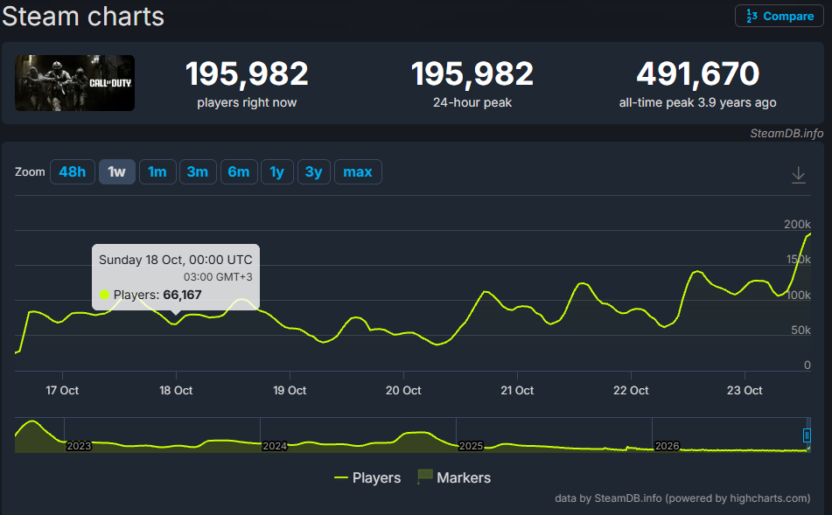
Task: Click tooltip player value 66,167
Action: coord(182,295)
